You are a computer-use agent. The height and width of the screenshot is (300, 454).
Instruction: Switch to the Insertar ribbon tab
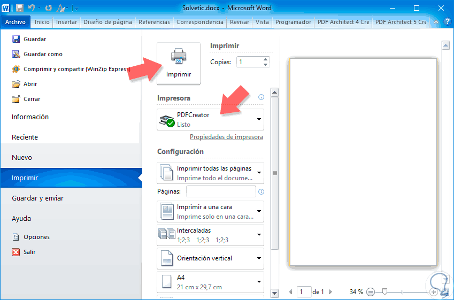click(67, 22)
